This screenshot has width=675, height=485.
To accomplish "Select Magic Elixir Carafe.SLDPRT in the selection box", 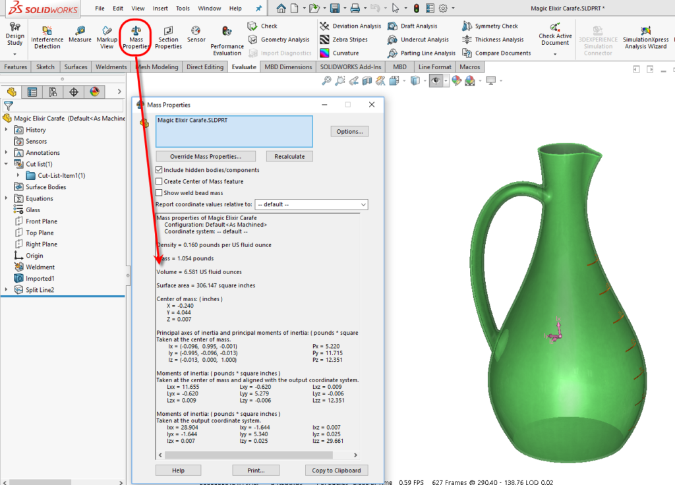I will pyautogui.click(x=192, y=121).
